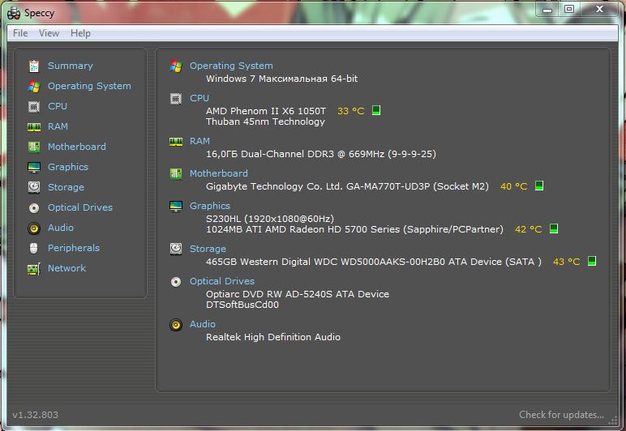Click the Motherboard icon in summary pane
626x431 pixels.
(176, 174)
